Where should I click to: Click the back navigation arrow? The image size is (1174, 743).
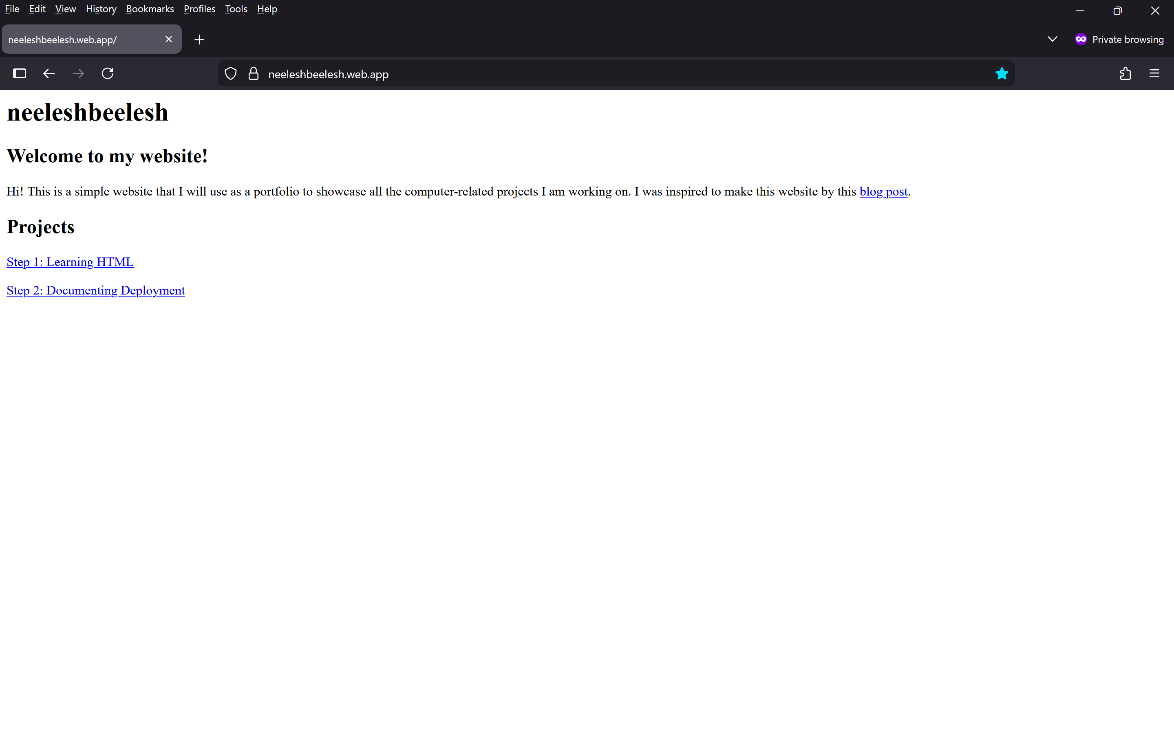pyautogui.click(x=49, y=74)
